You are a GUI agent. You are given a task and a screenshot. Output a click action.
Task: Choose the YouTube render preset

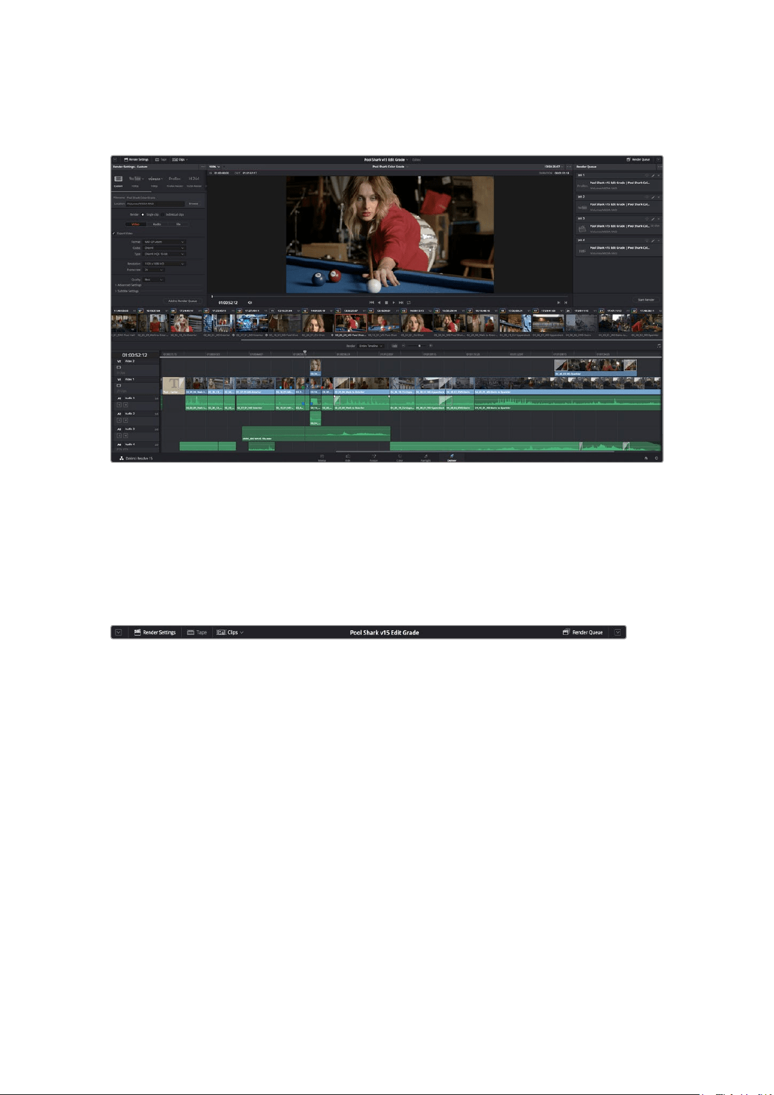pos(135,179)
